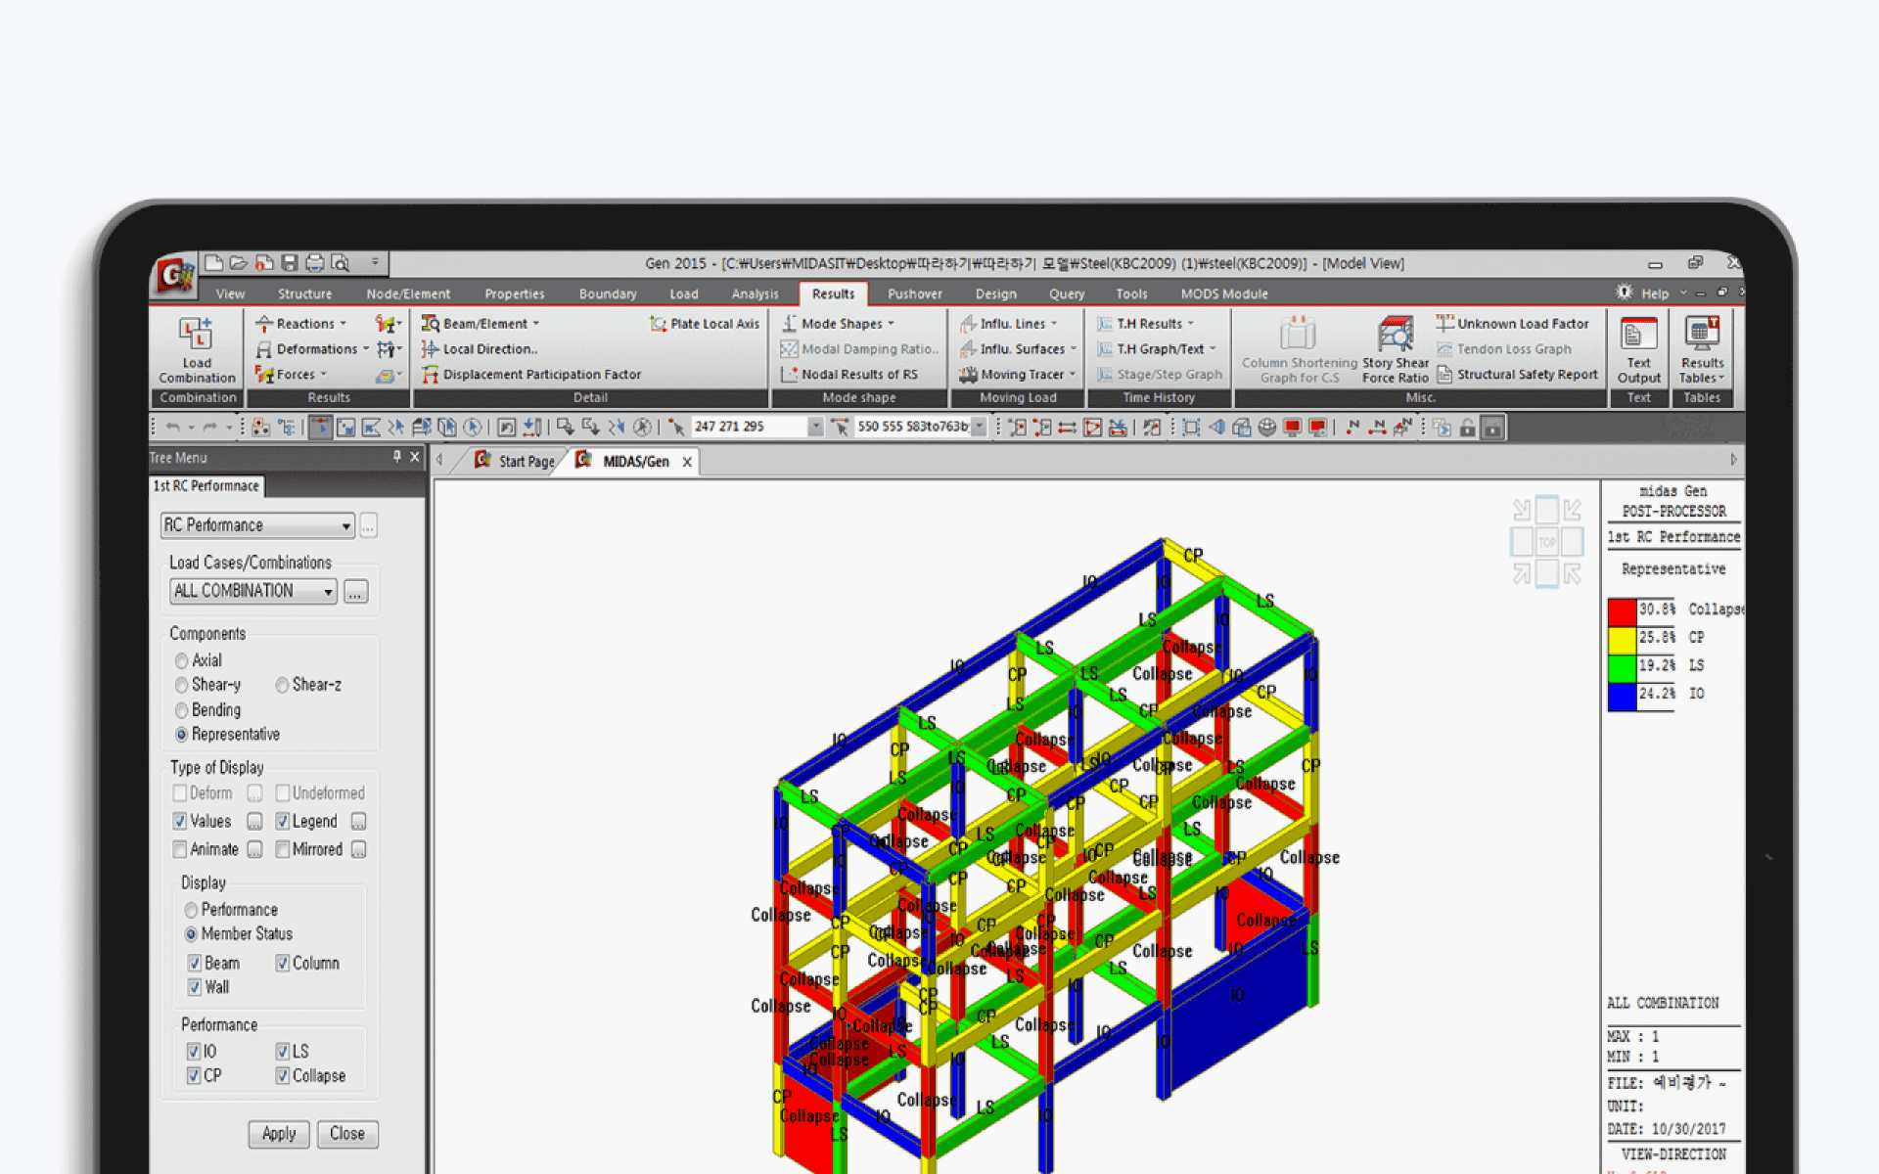Viewport: 1879px width, 1174px height.
Task: Click the MIDAS Gen application logo button
Action: point(174,276)
